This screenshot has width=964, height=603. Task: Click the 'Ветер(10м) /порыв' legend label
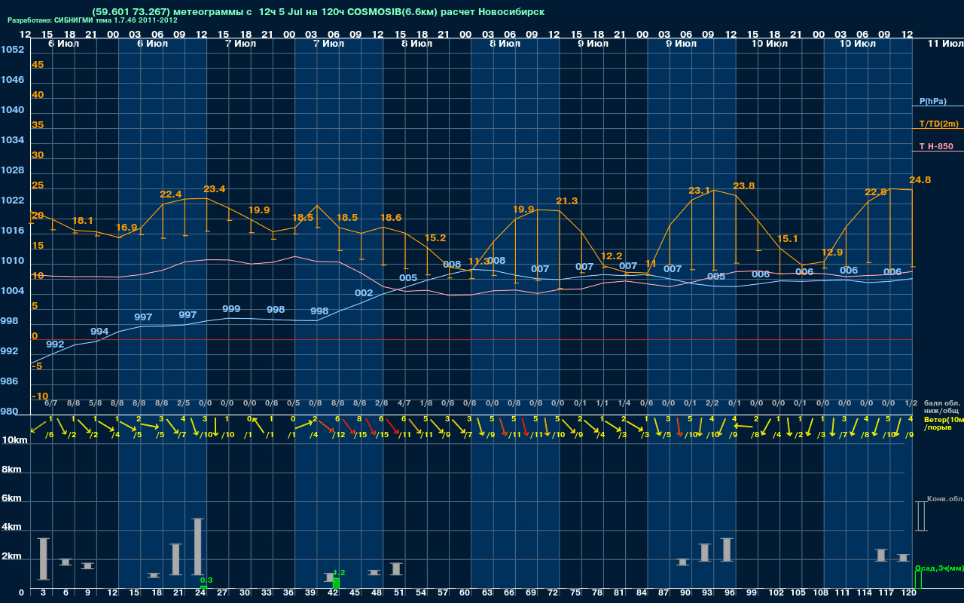click(943, 423)
